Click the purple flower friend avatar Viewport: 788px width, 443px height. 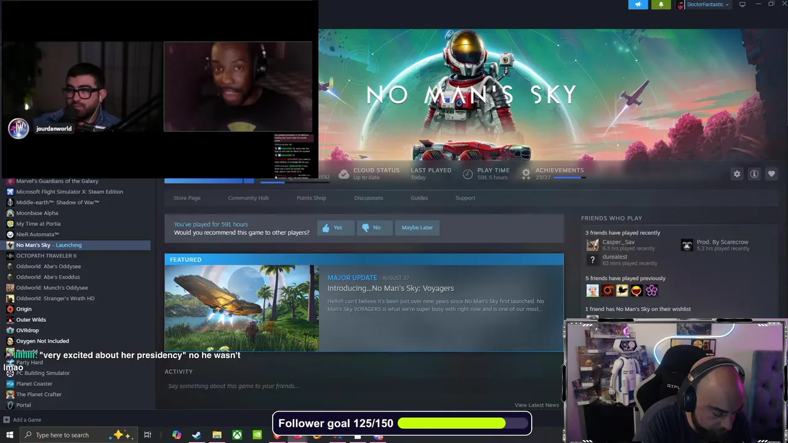tap(651, 290)
